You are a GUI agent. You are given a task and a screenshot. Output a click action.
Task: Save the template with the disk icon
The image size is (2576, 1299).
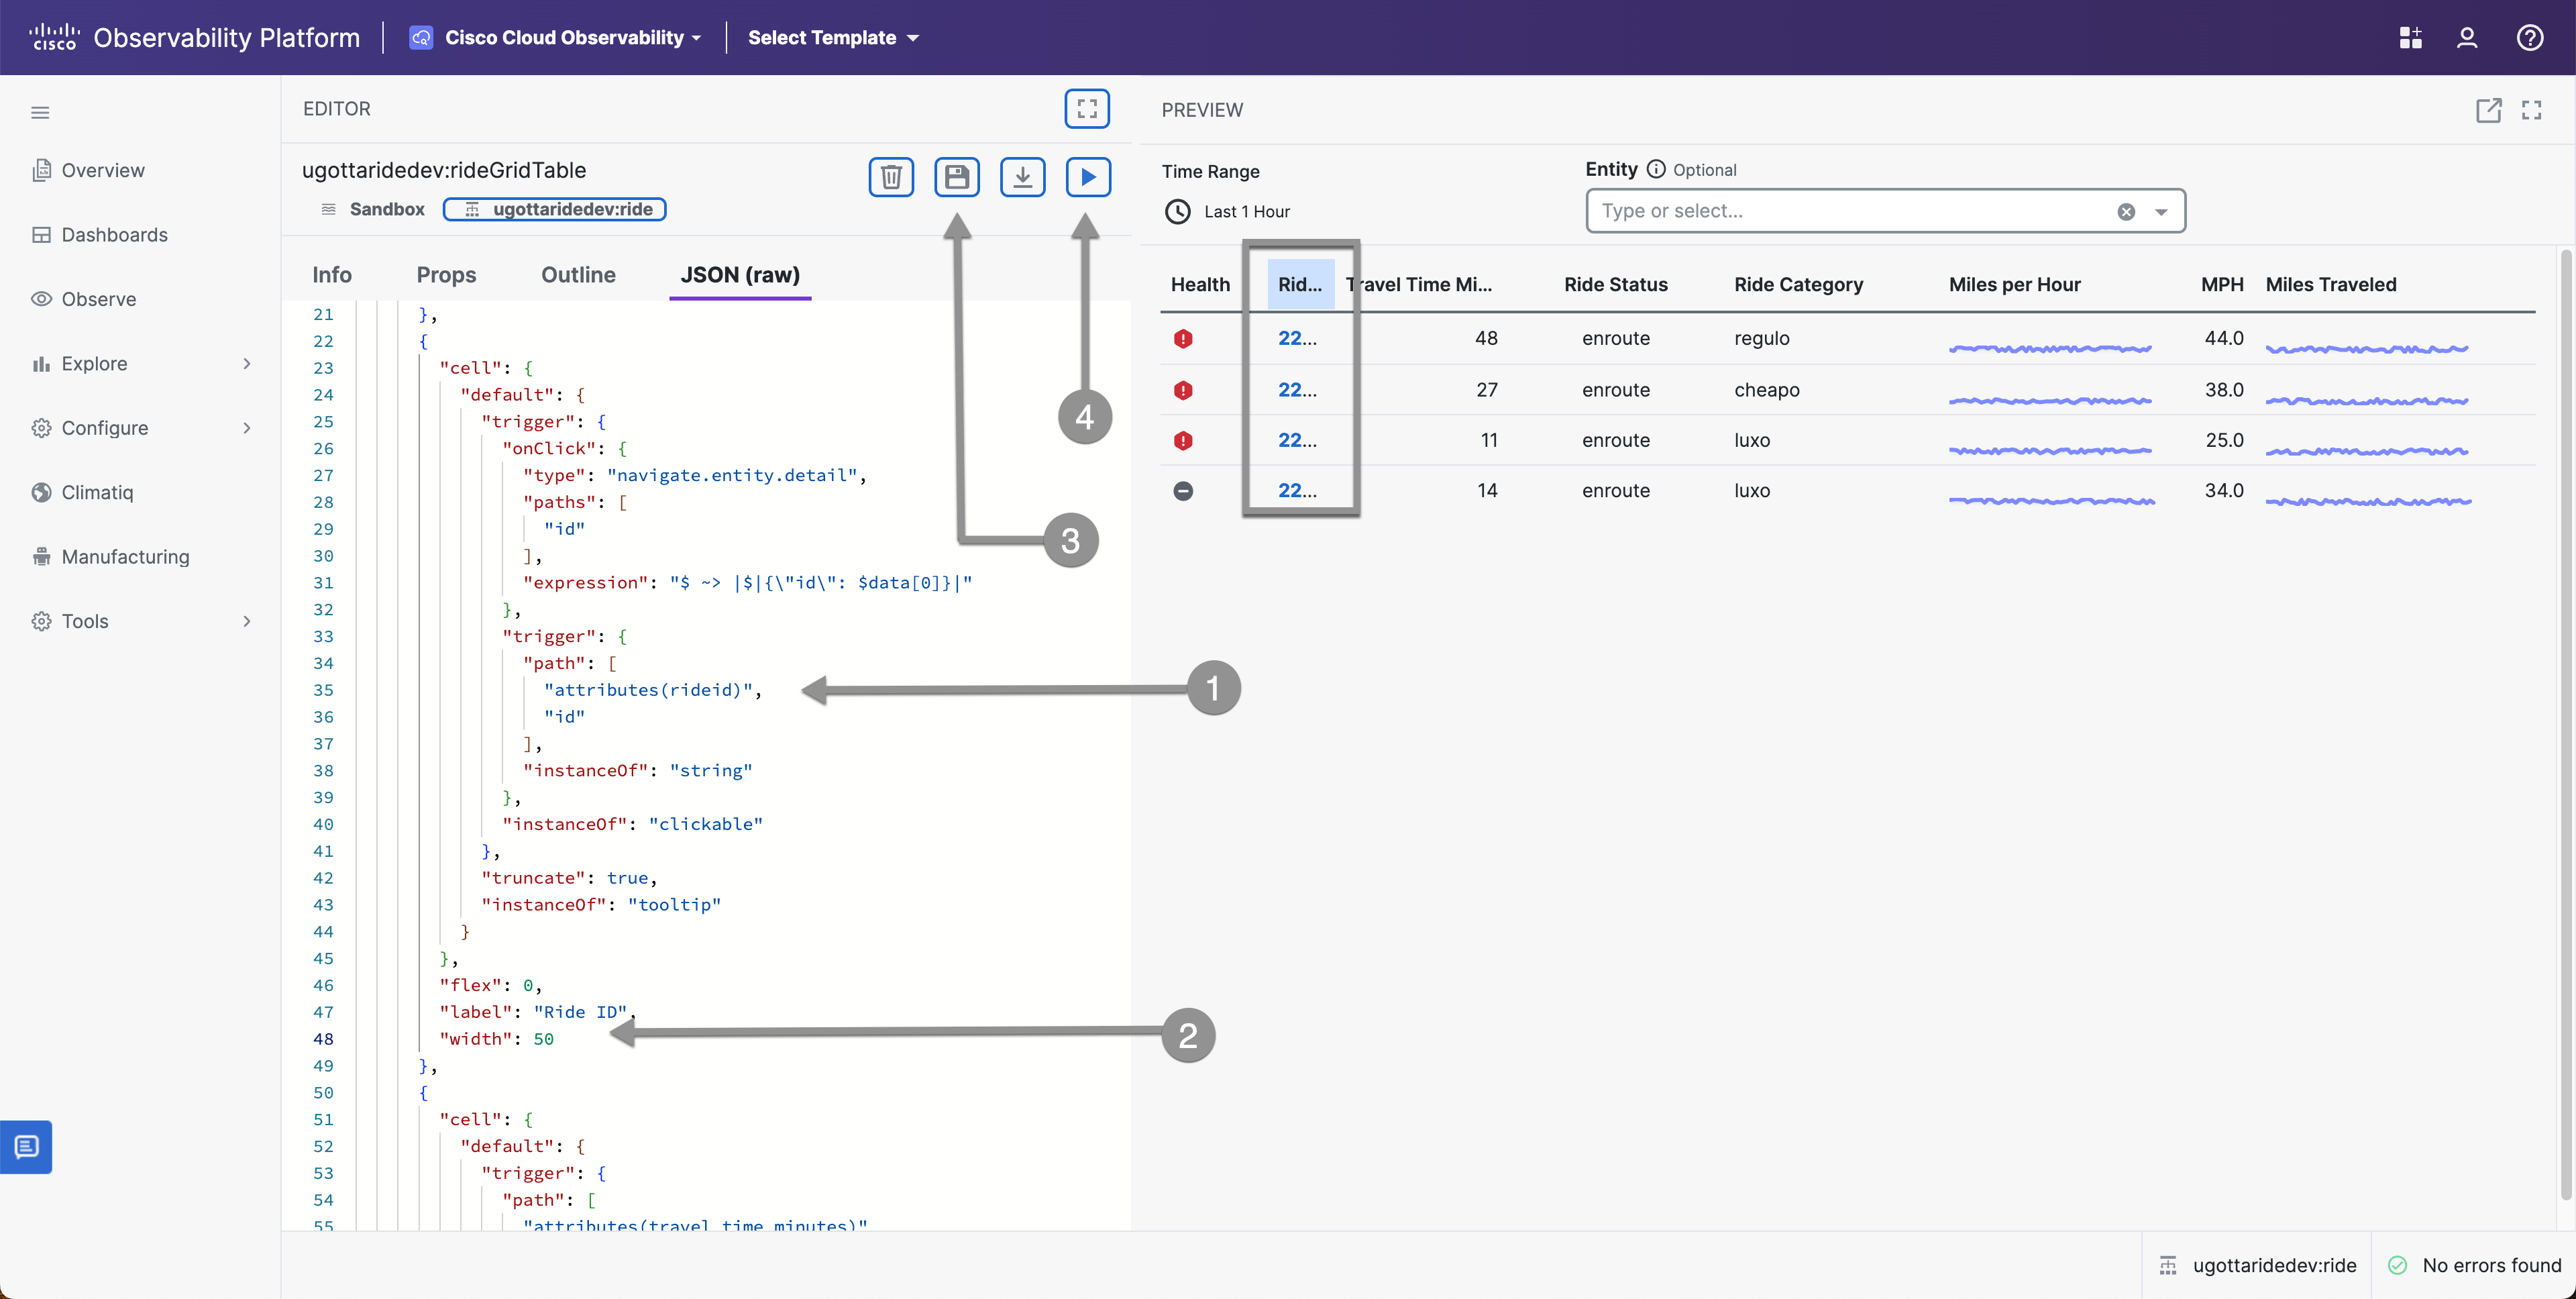(x=956, y=177)
